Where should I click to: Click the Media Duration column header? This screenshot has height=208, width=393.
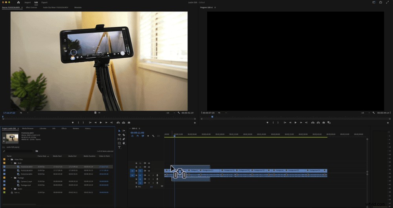[90, 156]
